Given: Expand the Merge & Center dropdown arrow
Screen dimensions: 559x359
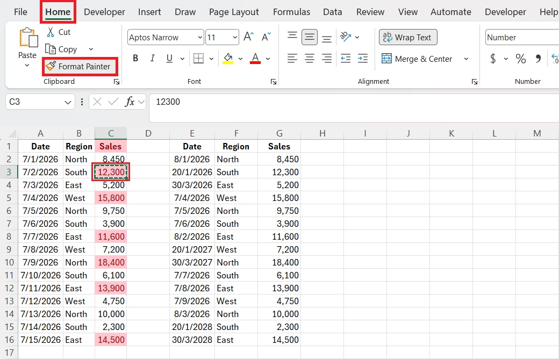Looking at the screenshot, I should point(466,59).
